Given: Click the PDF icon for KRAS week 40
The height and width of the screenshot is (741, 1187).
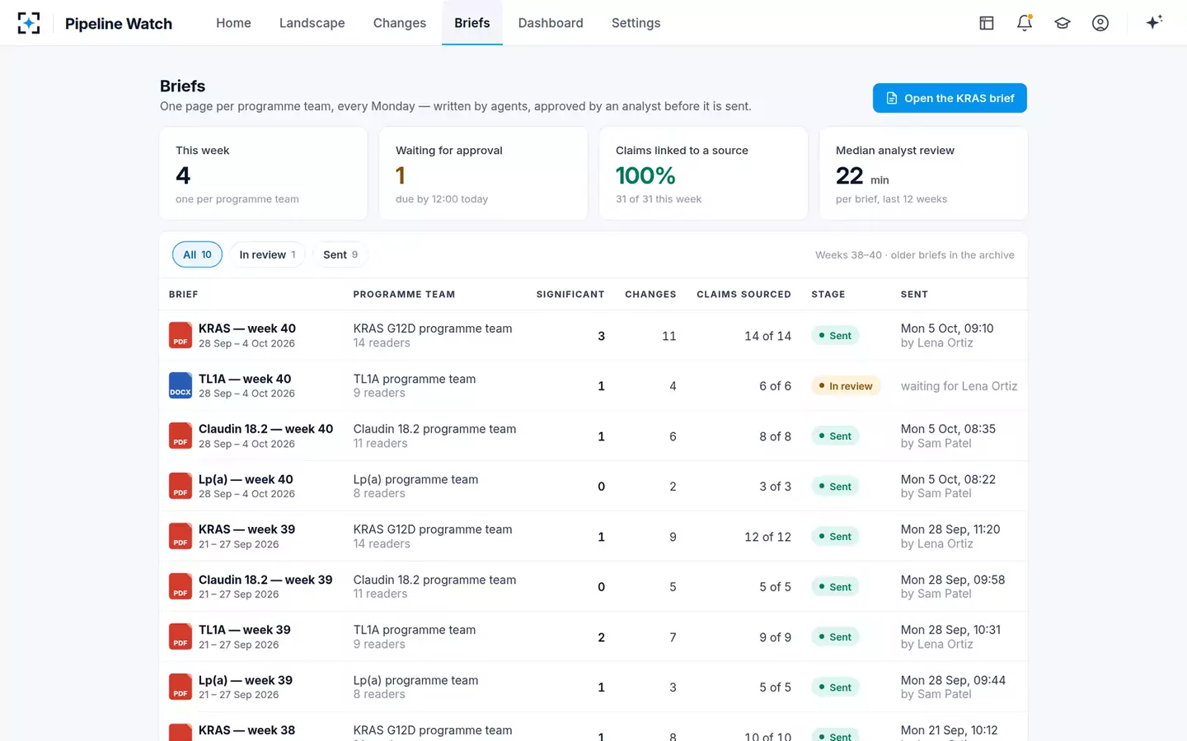Looking at the screenshot, I should click(181, 335).
